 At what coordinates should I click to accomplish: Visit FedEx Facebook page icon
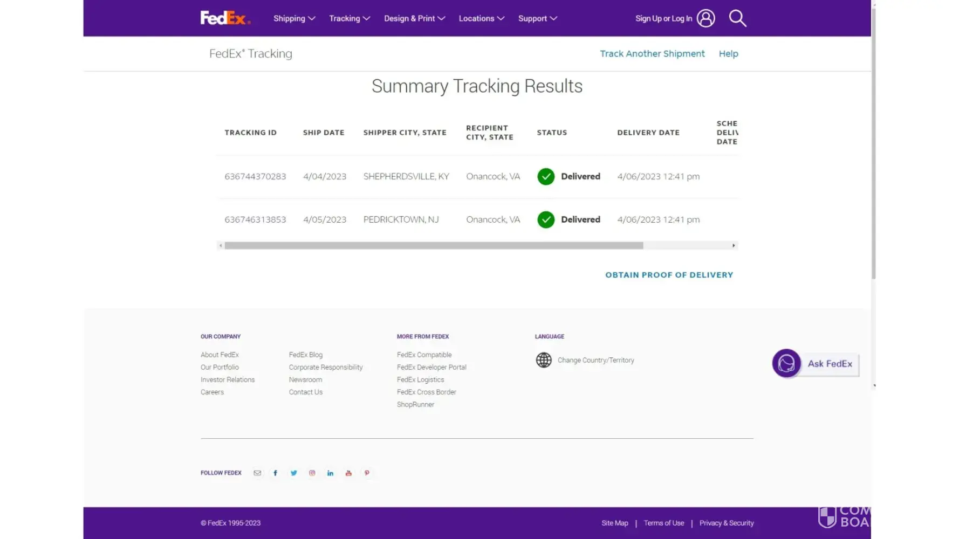click(x=275, y=473)
